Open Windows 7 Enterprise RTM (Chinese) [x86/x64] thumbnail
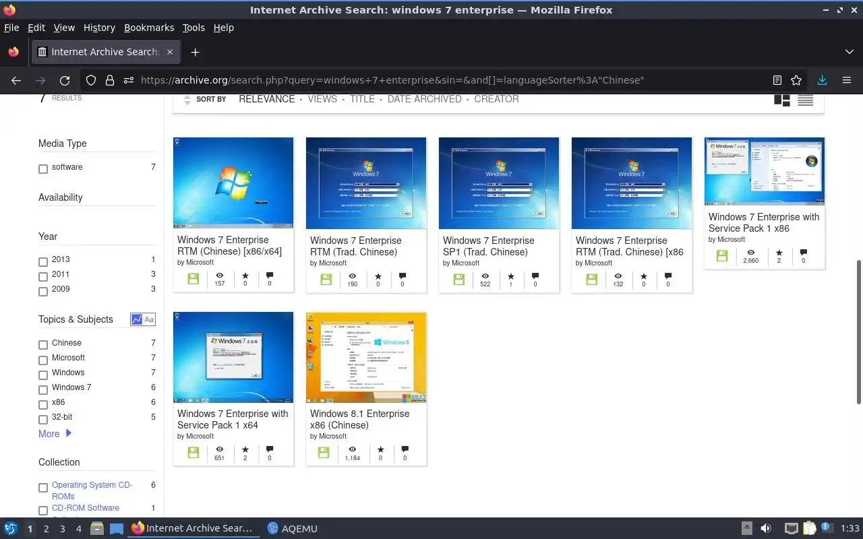The width and height of the screenshot is (863, 539). 233,183
